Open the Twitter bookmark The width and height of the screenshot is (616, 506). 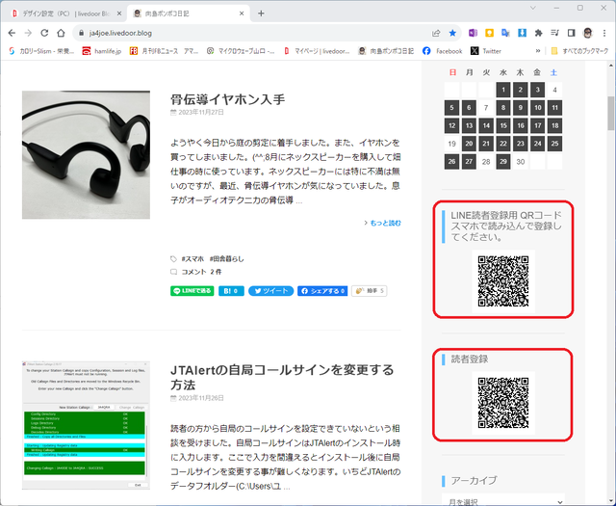tap(486, 51)
